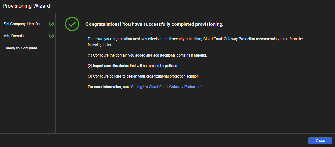Click the task about configuring the added domain
Screen dimensions: 335x147
pos(150,55)
